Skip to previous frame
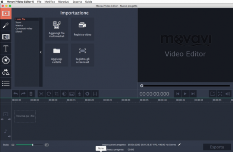 [177, 94]
